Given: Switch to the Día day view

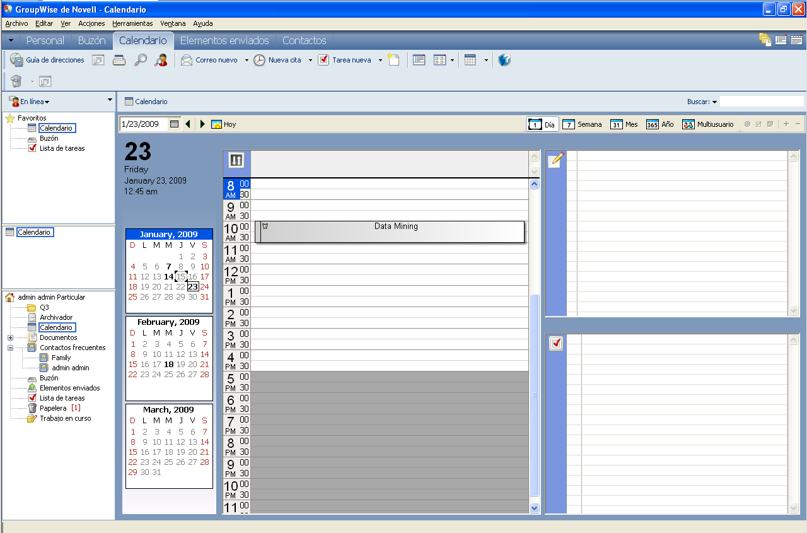Looking at the screenshot, I should tap(542, 124).
